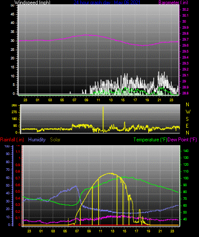Viewport: 199px width, 237px height.
Task: Click "29.5" on the barometer axis
Action: tap(185, 51)
